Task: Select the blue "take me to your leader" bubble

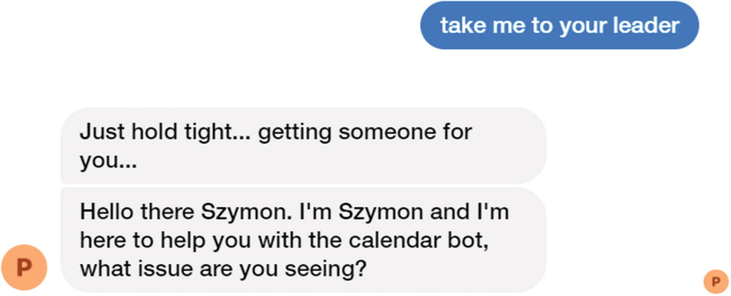Action: [559, 26]
